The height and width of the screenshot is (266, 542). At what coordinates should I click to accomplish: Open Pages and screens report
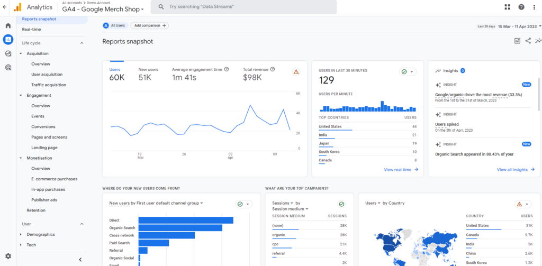49,137
